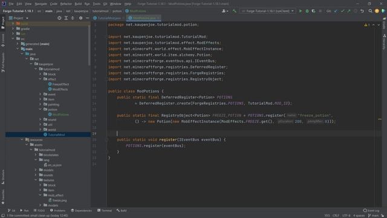Open the Run tool window button
This screenshot has width=387, height=218.
tap(24, 211)
